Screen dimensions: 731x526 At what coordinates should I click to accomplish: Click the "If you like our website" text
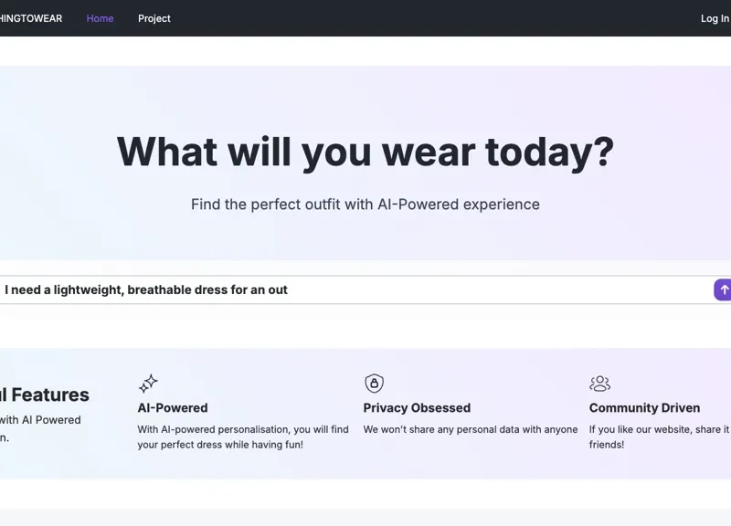[658, 429]
